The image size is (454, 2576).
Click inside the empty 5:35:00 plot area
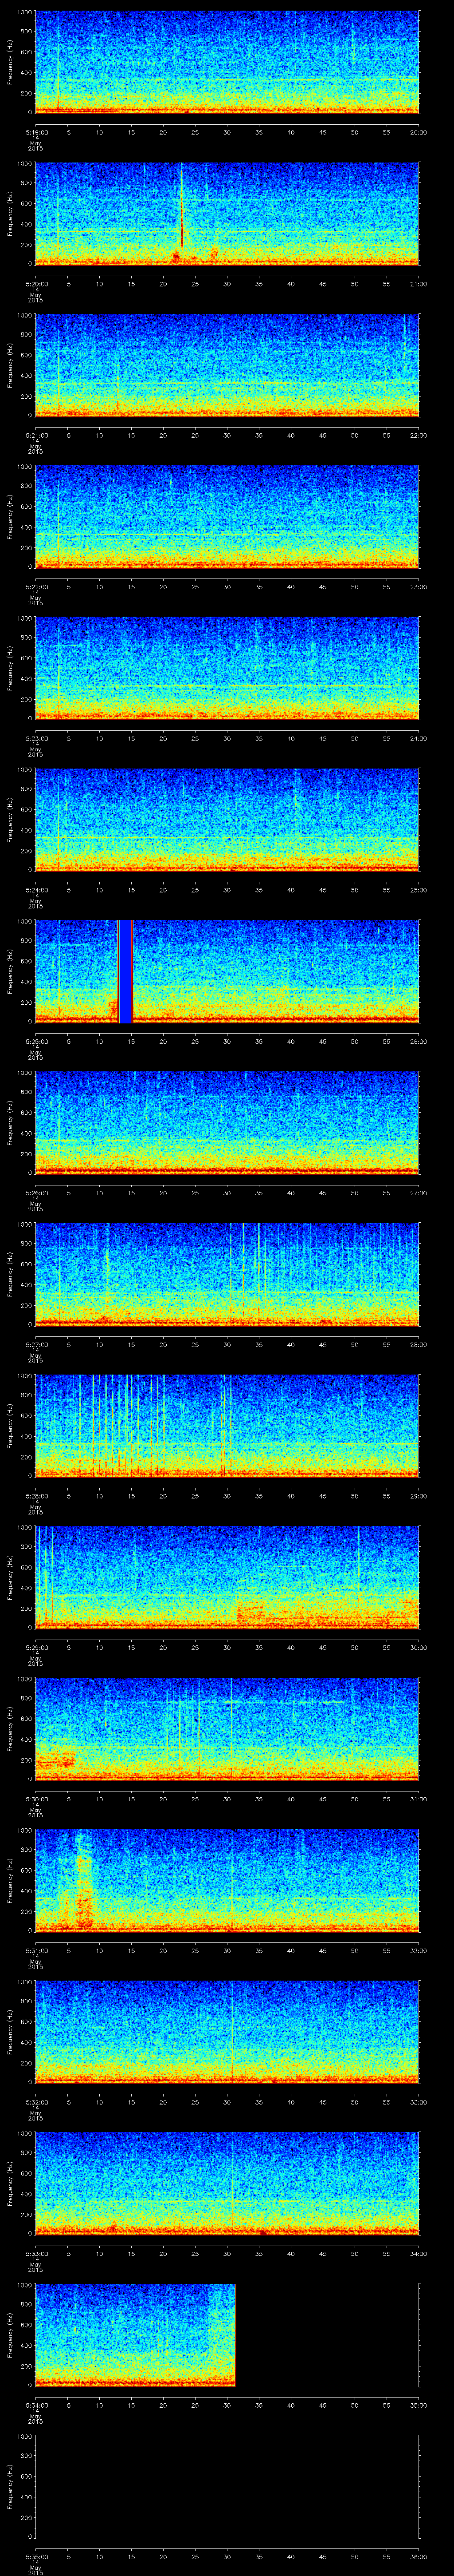point(227,2485)
